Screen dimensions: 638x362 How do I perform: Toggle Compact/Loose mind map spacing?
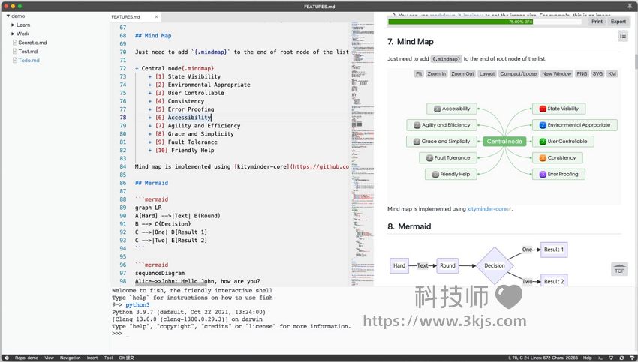[519, 74]
